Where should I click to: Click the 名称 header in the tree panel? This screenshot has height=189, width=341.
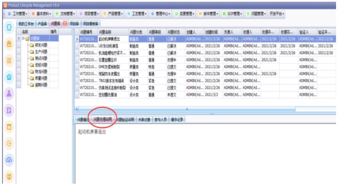(35, 32)
